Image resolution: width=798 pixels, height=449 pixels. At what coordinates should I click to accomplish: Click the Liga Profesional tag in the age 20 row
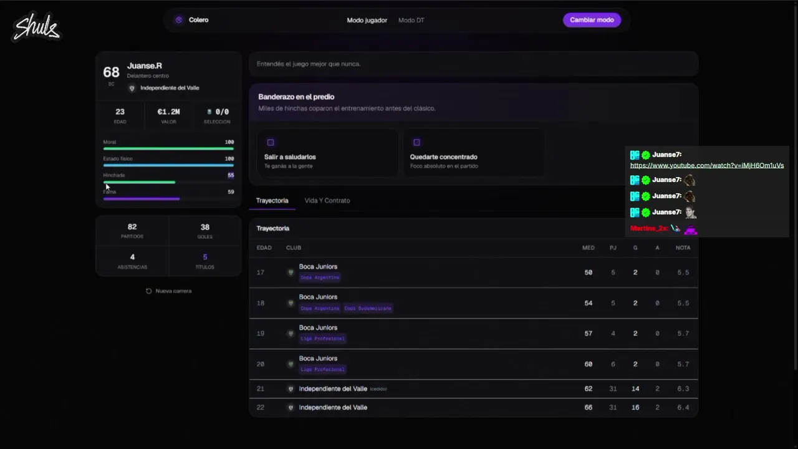pos(322,369)
